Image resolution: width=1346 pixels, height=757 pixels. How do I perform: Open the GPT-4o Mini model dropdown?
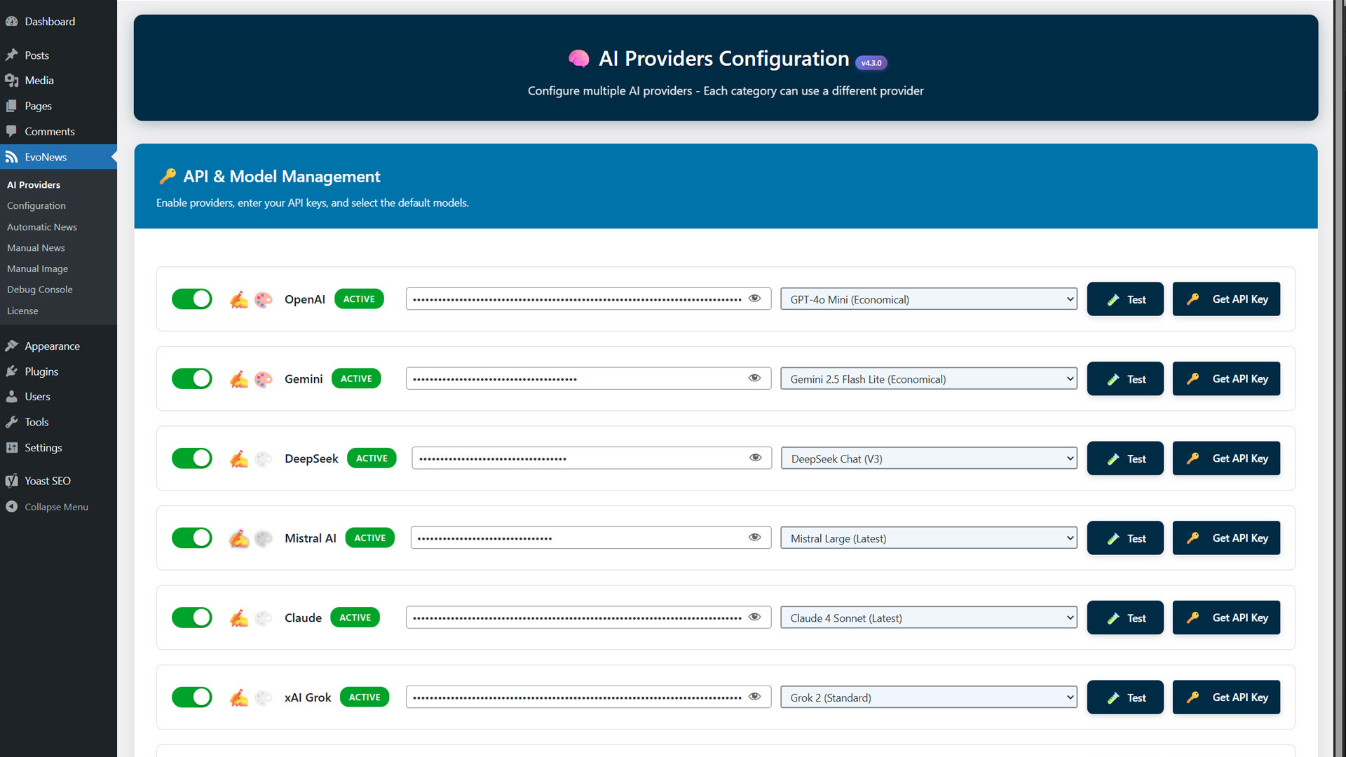coord(928,299)
